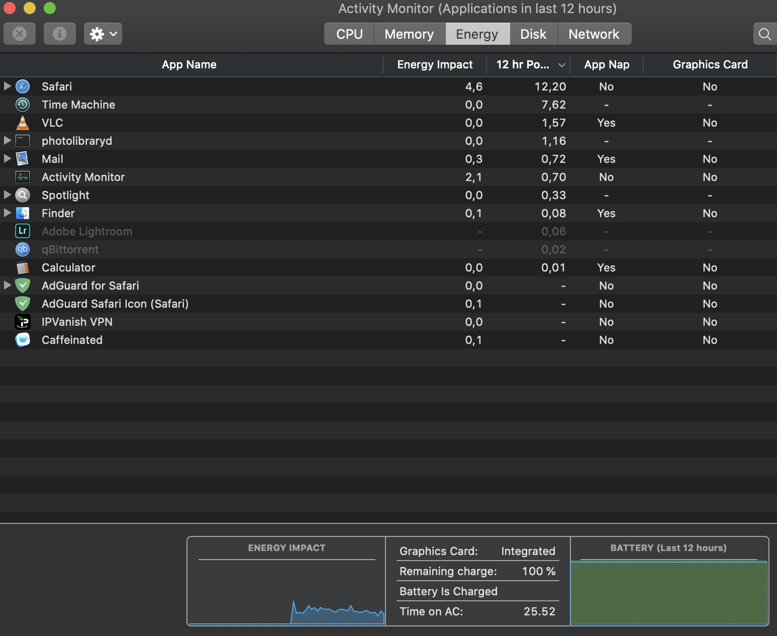
Task: Click the Mail stamp icon
Action: (23, 159)
